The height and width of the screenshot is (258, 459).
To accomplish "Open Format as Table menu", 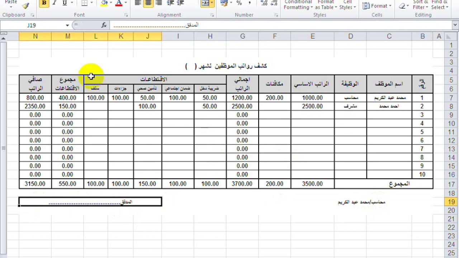I will coord(326,5).
